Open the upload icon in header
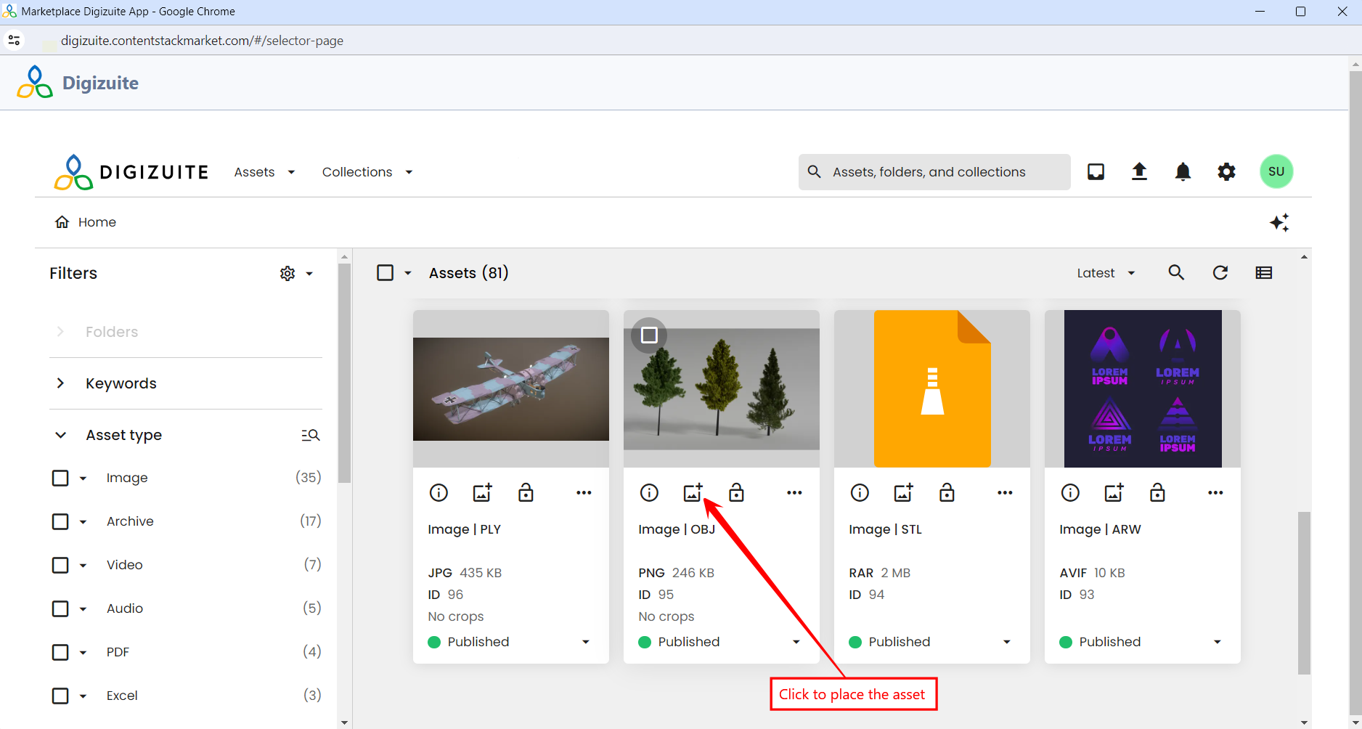 coord(1139,171)
